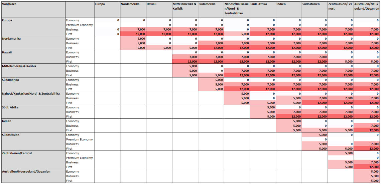
Task: Click Hawaii First to Mittelamerika 12,000 cell
Action: [x=184, y=62]
